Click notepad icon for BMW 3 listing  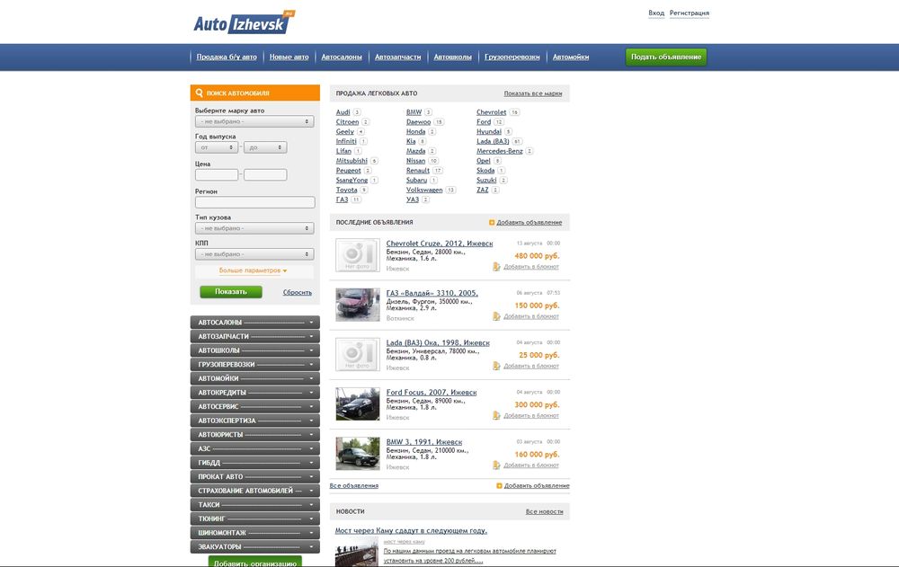pyautogui.click(x=496, y=465)
